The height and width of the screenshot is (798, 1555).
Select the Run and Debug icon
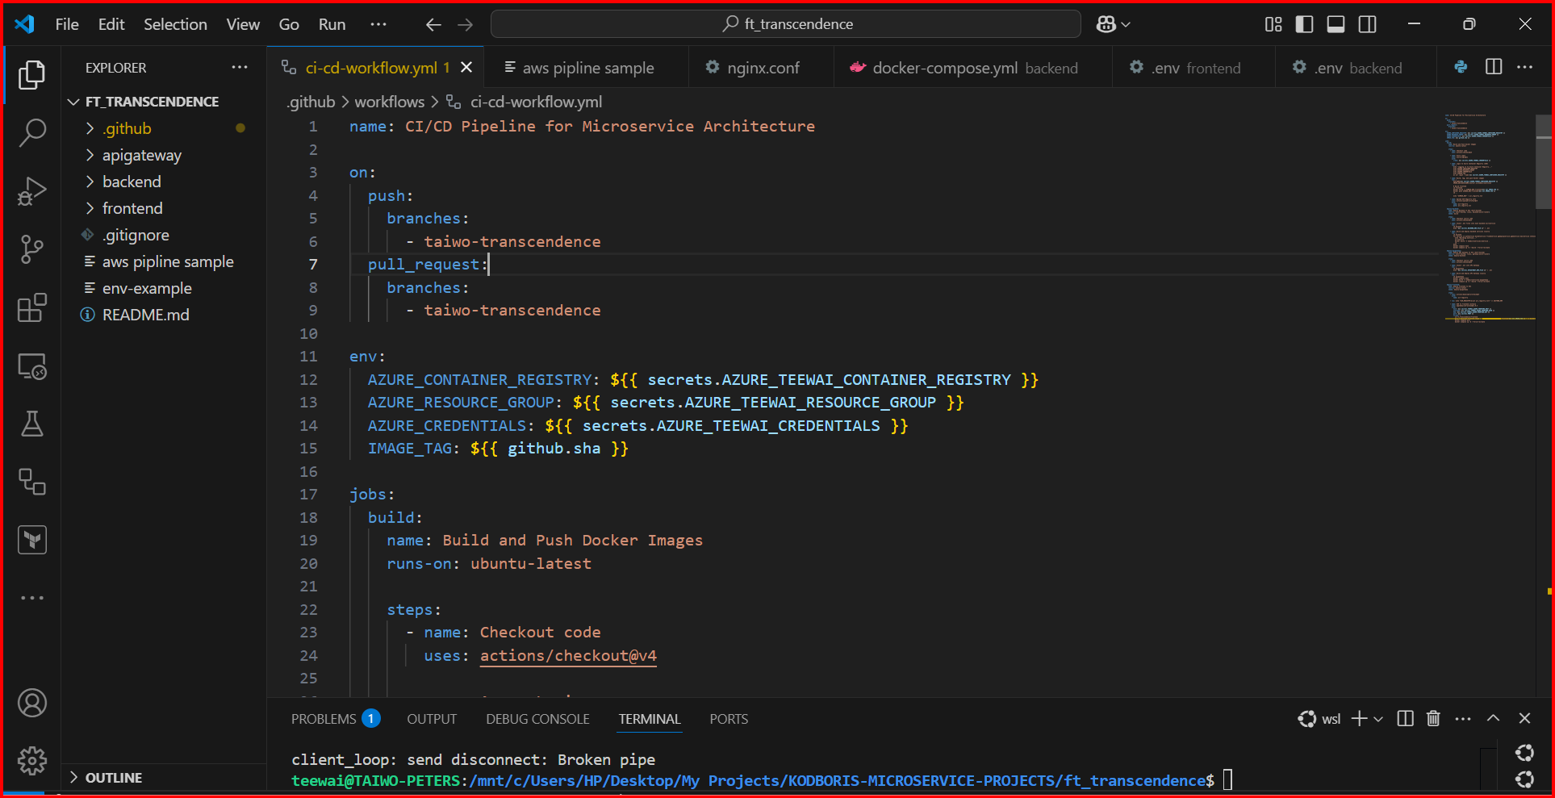pos(32,191)
